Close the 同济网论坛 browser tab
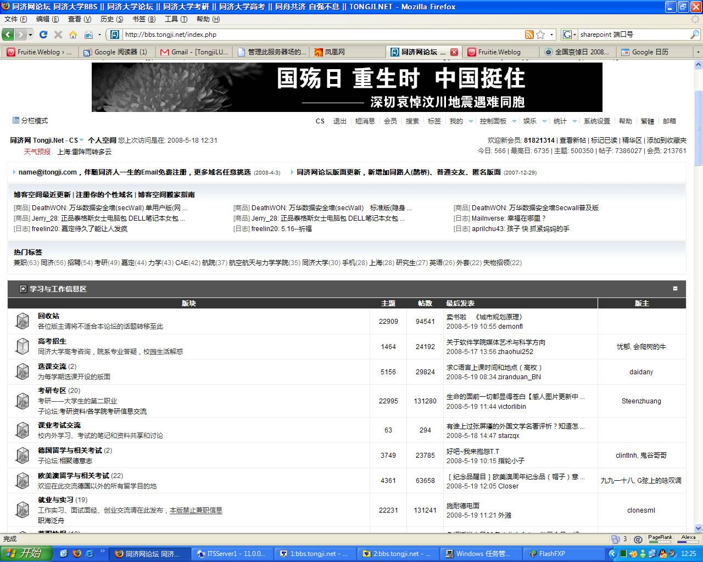 coord(454,52)
